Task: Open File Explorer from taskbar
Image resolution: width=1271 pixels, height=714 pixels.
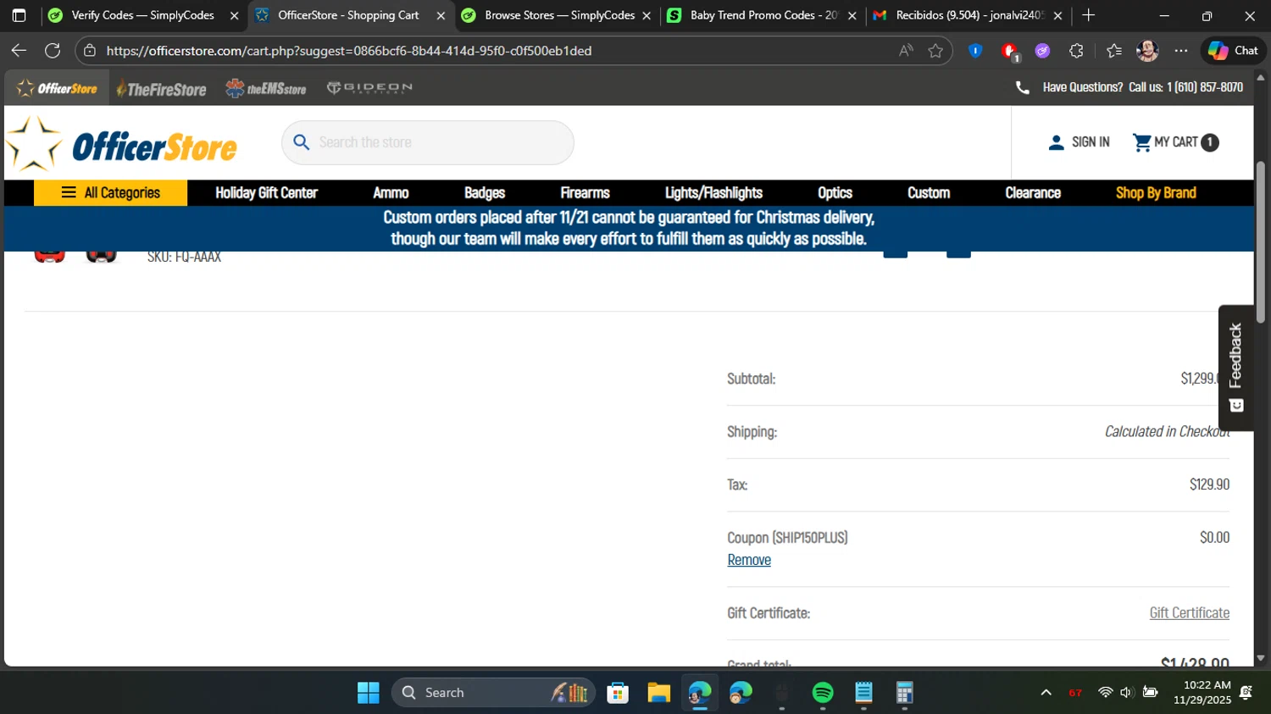Action: click(658, 693)
